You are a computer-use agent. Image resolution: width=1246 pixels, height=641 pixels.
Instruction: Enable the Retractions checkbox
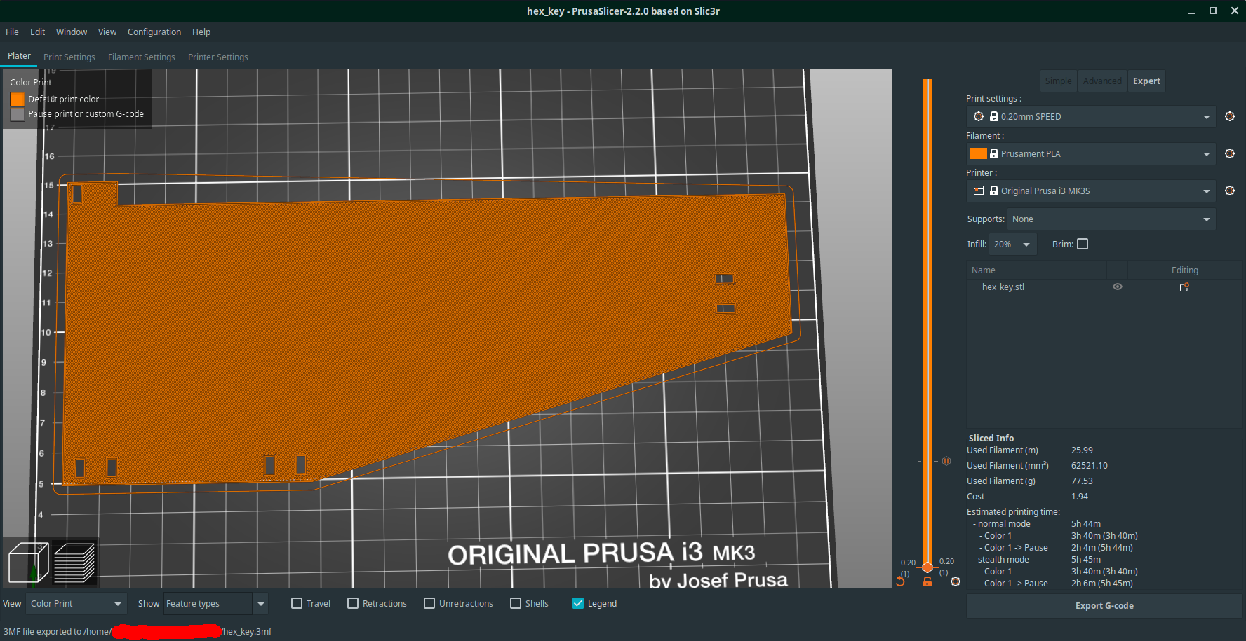coord(353,603)
